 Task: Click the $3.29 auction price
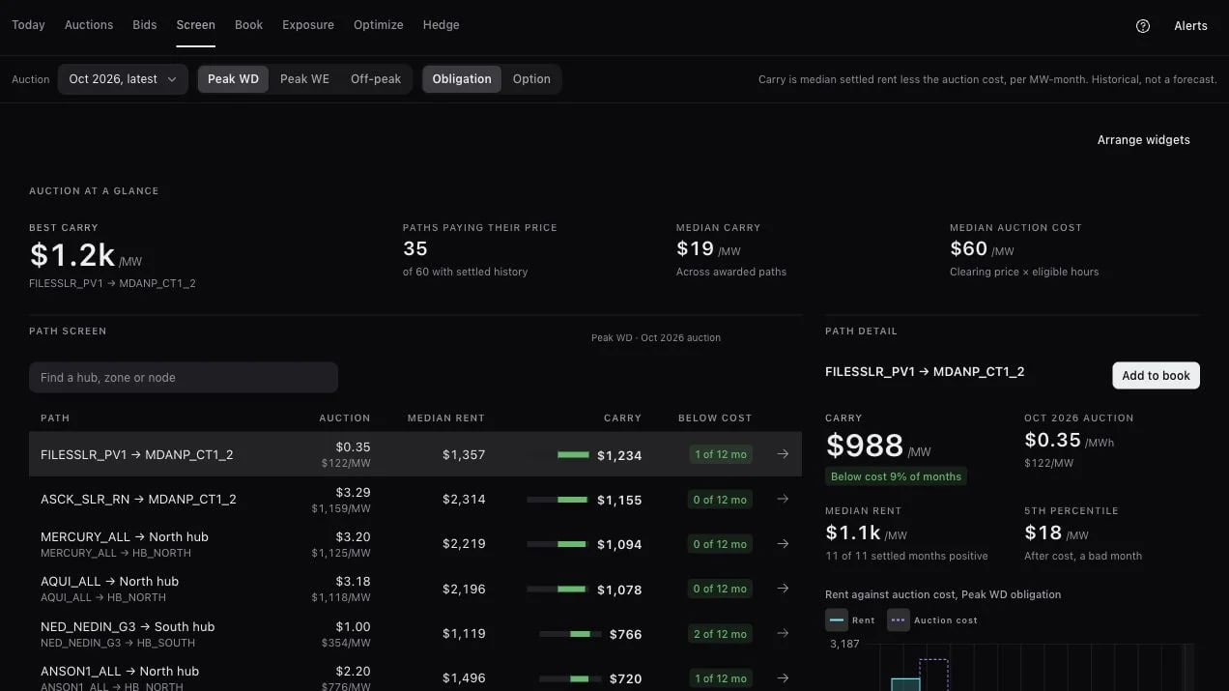353,492
